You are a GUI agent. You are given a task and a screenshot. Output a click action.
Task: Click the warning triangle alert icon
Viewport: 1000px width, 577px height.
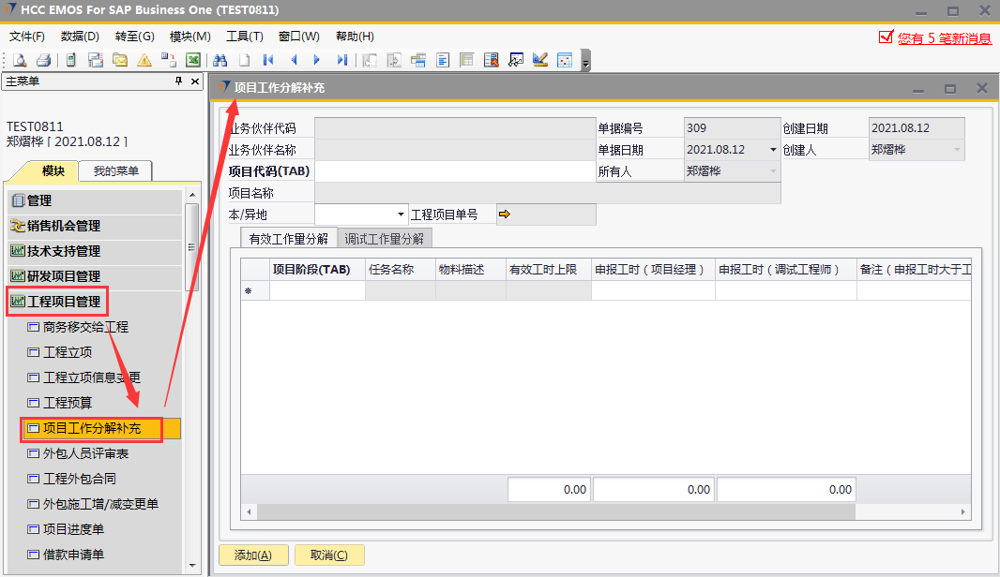click(144, 60)
